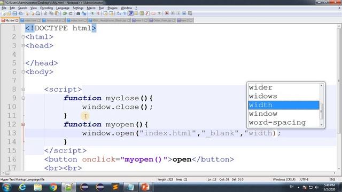Collapse the myclose function fold on line 9

coord(23,98)
